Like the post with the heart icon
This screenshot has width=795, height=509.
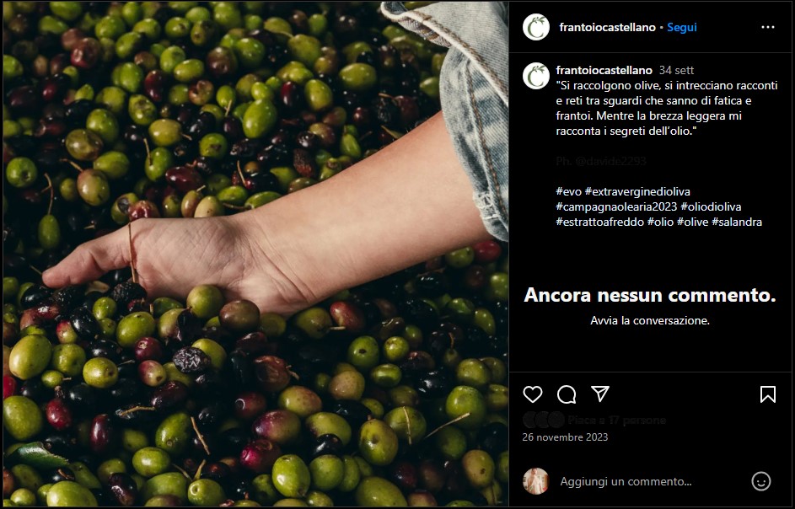point(532,394)
